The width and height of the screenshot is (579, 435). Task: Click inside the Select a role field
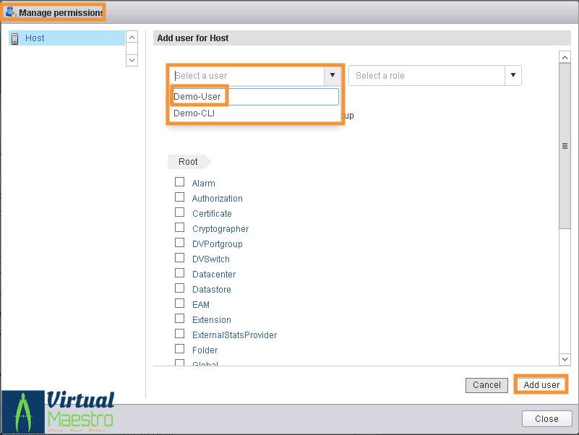(x=426, y=75)
